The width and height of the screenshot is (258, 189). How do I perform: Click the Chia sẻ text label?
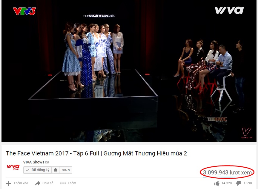48,183
